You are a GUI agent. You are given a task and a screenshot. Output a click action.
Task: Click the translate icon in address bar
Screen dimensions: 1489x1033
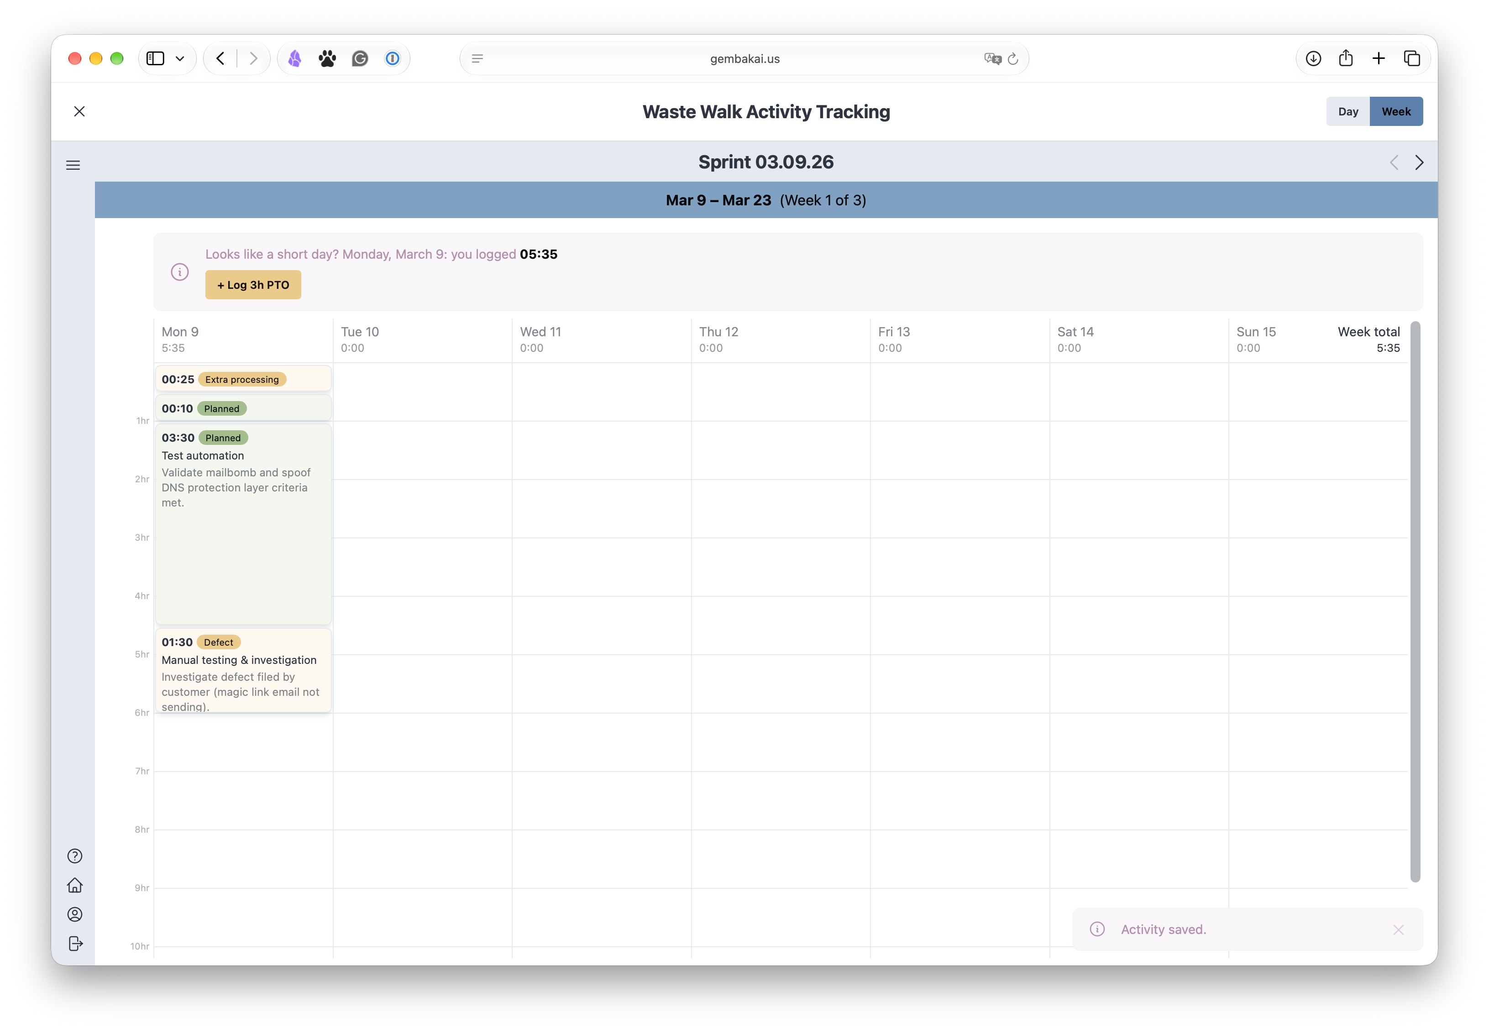[x=992, y=58]
